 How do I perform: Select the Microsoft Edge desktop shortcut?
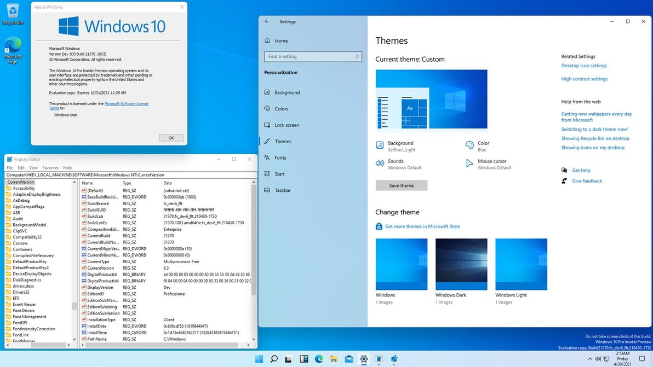click(13, 50)
